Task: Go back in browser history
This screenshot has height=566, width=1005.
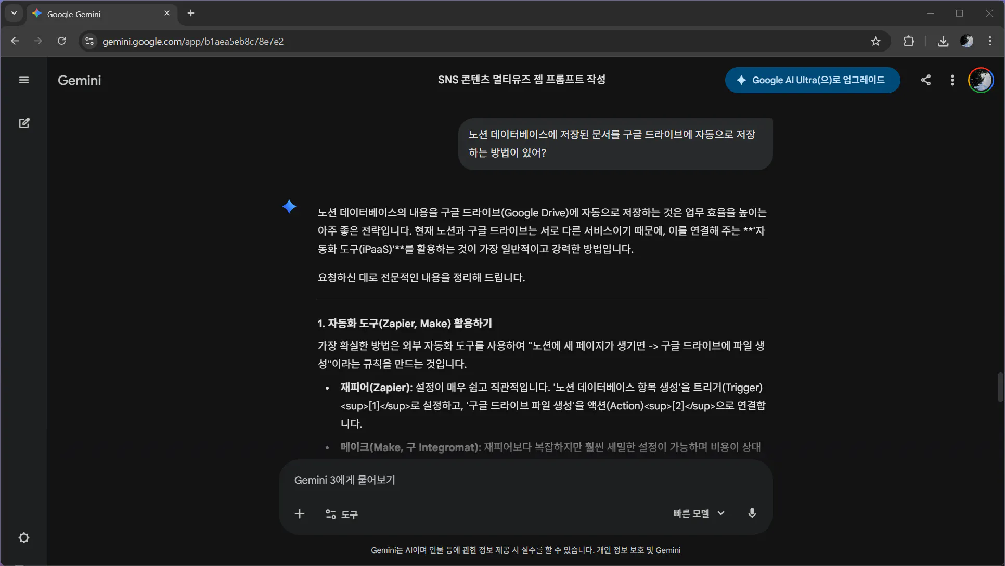Action: pos(15,41)
